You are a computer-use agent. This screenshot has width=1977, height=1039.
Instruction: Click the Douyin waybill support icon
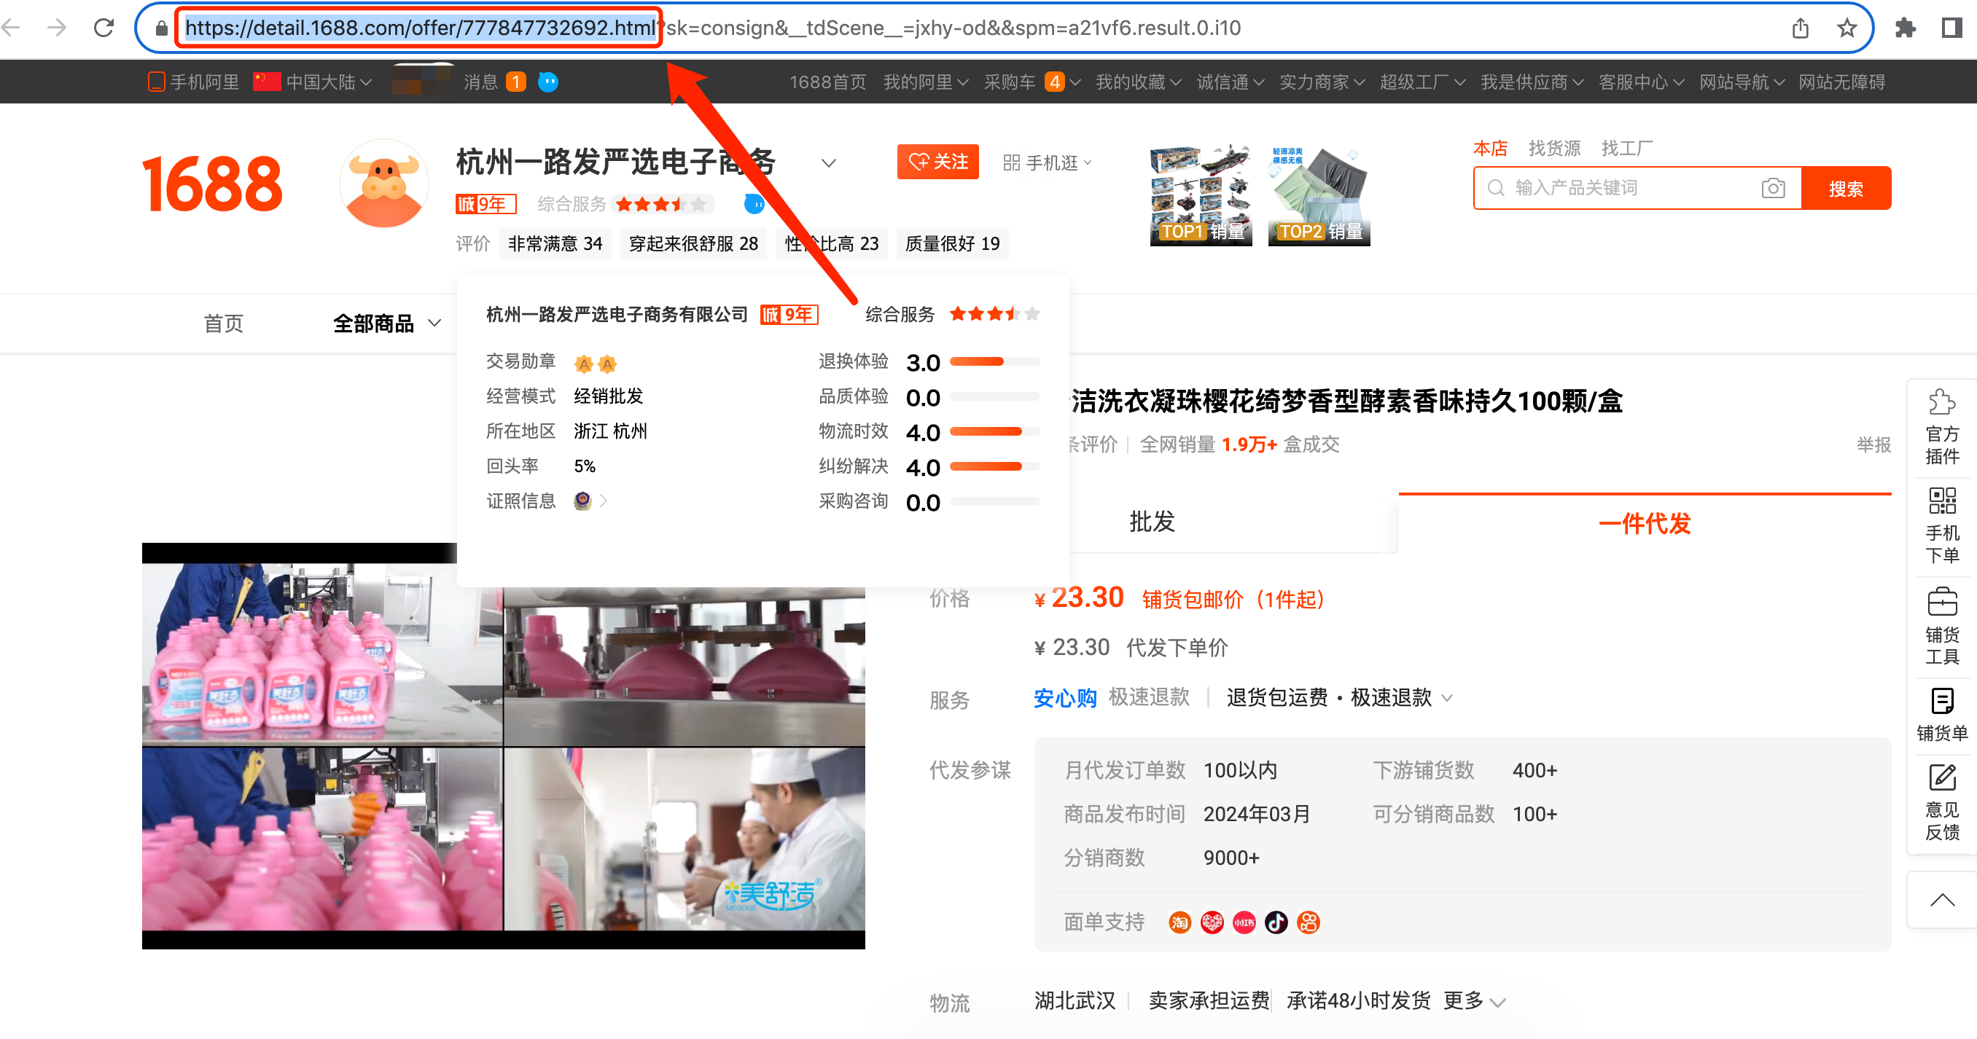1276,922
